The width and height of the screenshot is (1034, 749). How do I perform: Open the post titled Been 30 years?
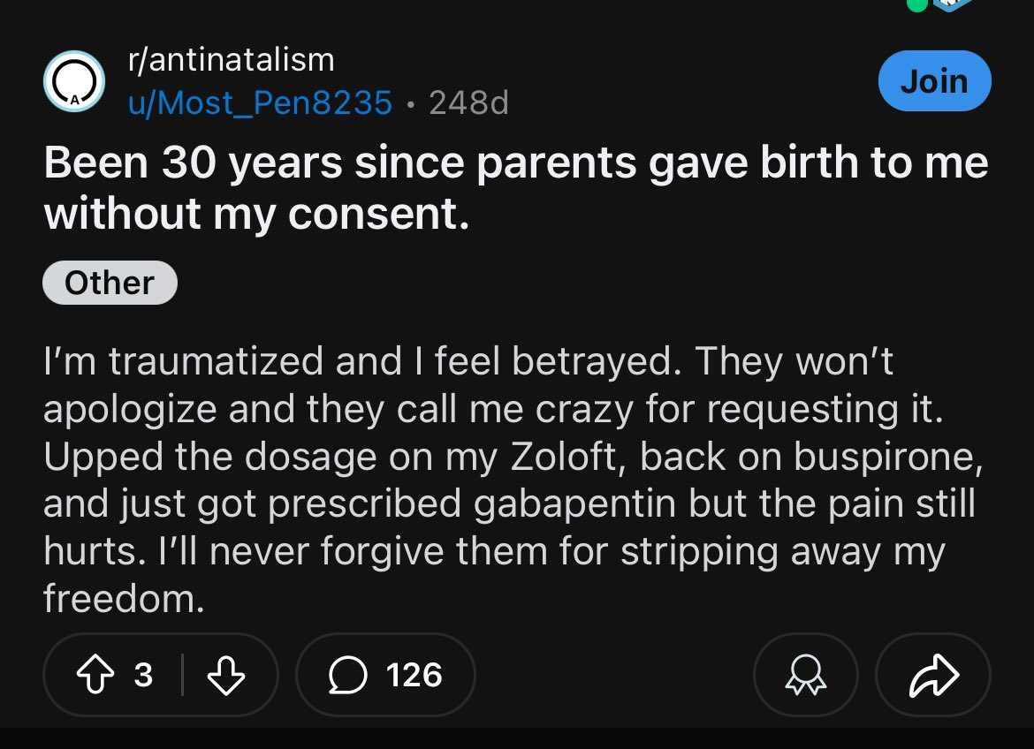click(x=516, y=188)
